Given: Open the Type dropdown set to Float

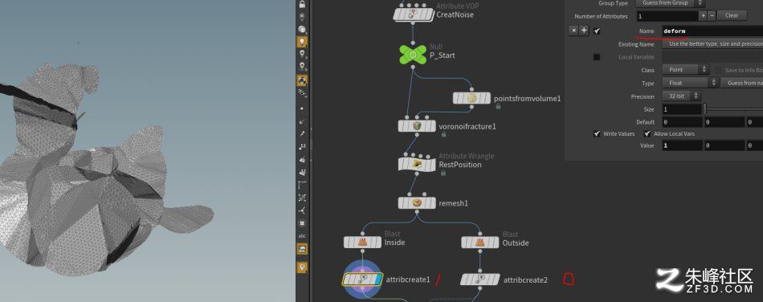Looking at the screenshot, I should point(691,83).
